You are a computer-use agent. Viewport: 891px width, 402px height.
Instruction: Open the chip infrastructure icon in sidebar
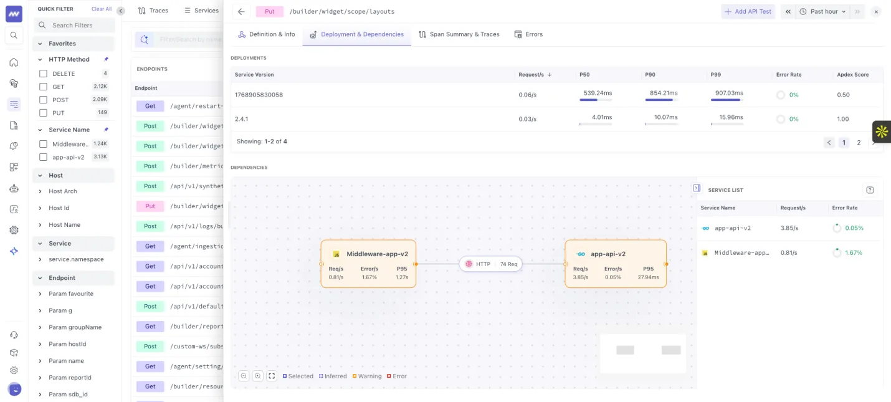pyautogui.click(x=14, y=230)
